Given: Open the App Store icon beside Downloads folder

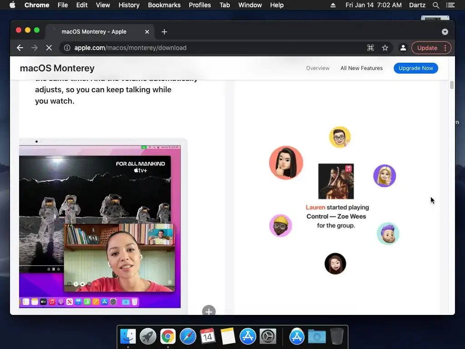Looking at the screenshot, I should click(297, 336).
